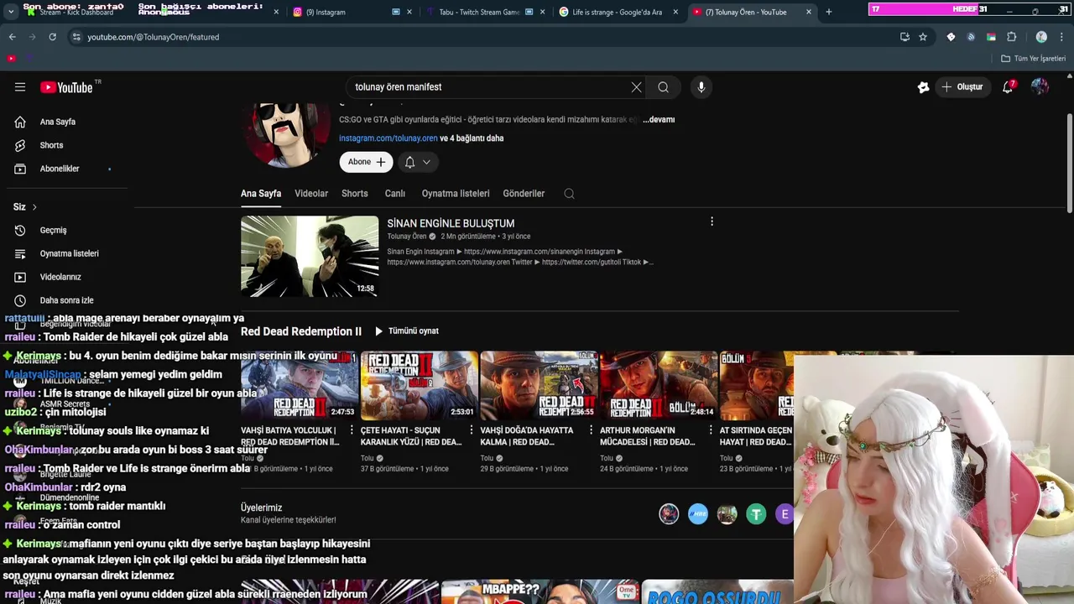
Task: Clear the search box with the X icon
Action: point(636,87)
